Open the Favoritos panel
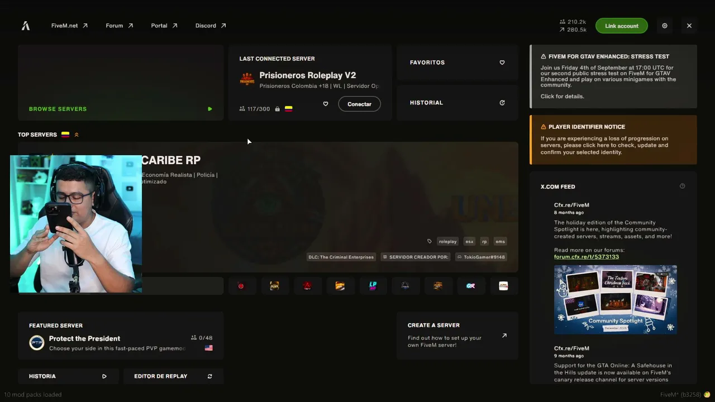Screen dimensions: 715x402 [457, 63]
